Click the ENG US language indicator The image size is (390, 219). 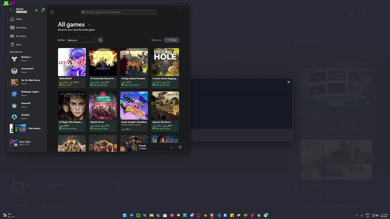368,215
